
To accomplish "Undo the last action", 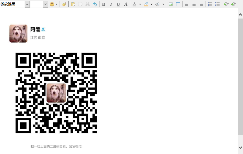I will click(95, 4).
